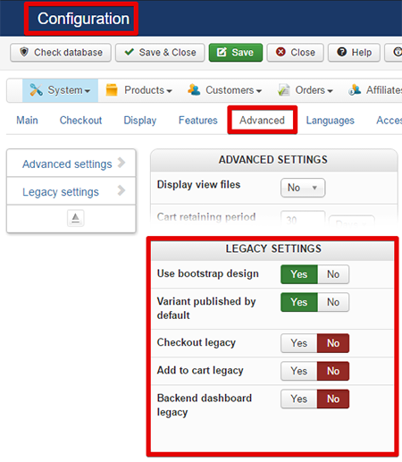
Task: Switch to the Display tab
Action: click(x=140, y=121)
